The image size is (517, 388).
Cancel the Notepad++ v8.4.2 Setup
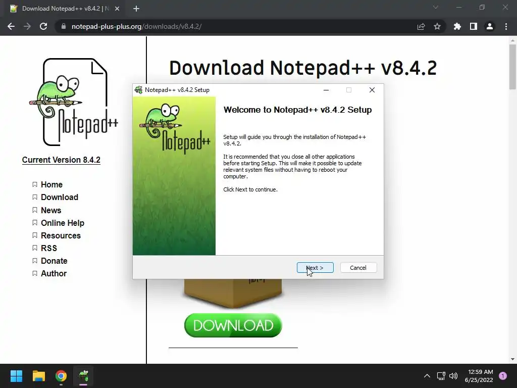358,268
